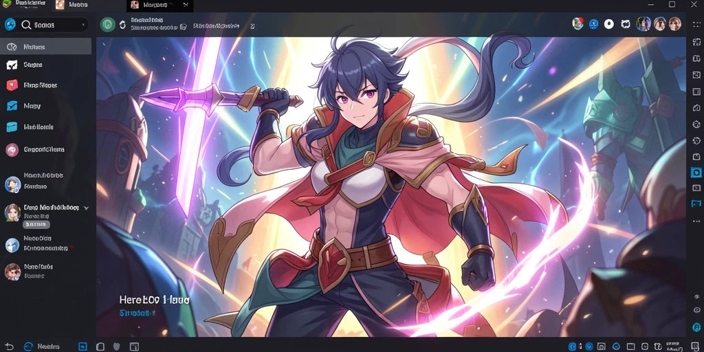This screenshot has height=352, width=704.
Task: Open the dropdown arrow inside the search box
Action: (x=83, y=25)
